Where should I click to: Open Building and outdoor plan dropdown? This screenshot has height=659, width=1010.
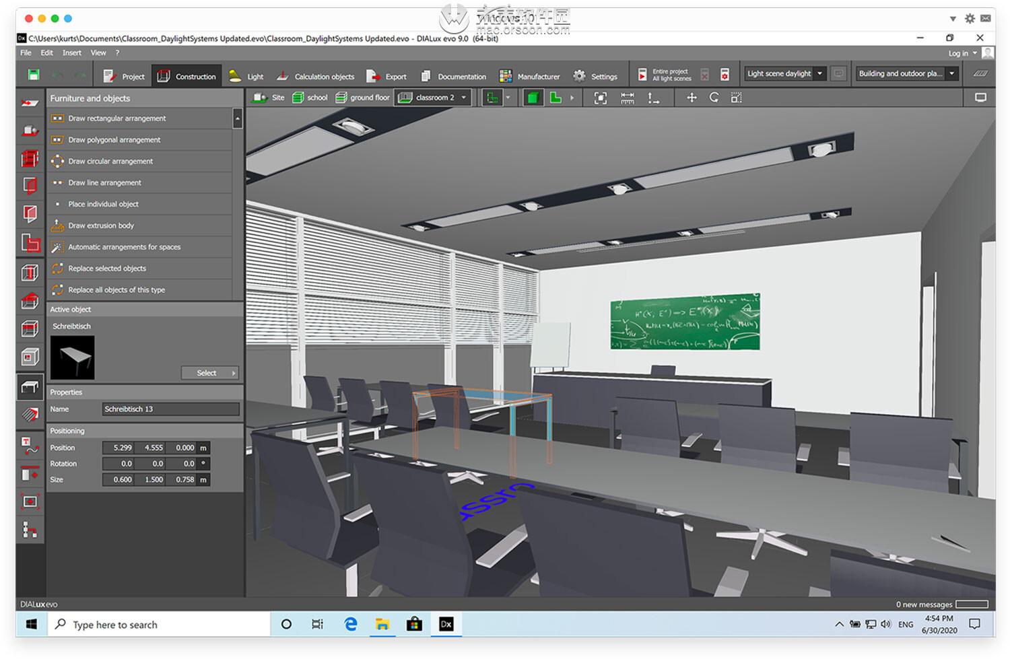click(x=951, y=73)
